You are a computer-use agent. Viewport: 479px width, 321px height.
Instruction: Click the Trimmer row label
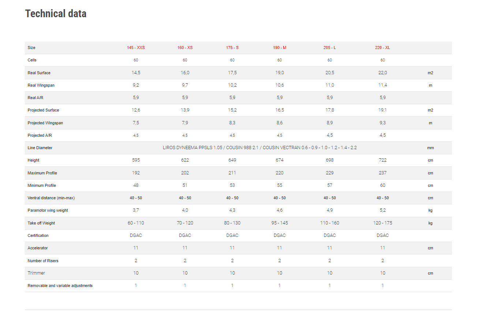(37, 273)
